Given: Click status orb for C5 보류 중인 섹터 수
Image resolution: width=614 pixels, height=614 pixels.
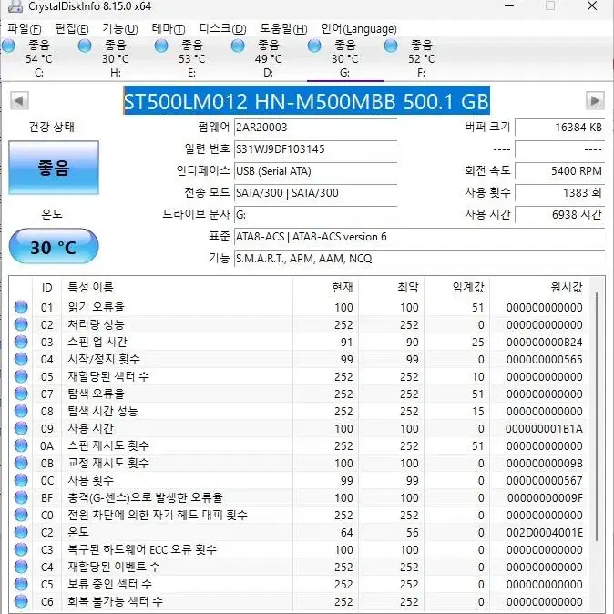Looking at the screenshot, I should (21, 584).
